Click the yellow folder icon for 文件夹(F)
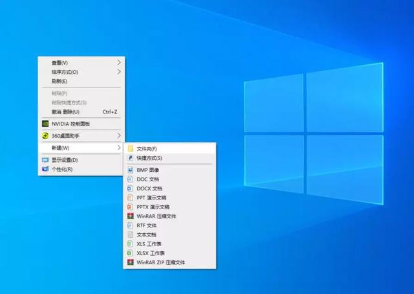 pyautogui.click(x=130, y=149)
